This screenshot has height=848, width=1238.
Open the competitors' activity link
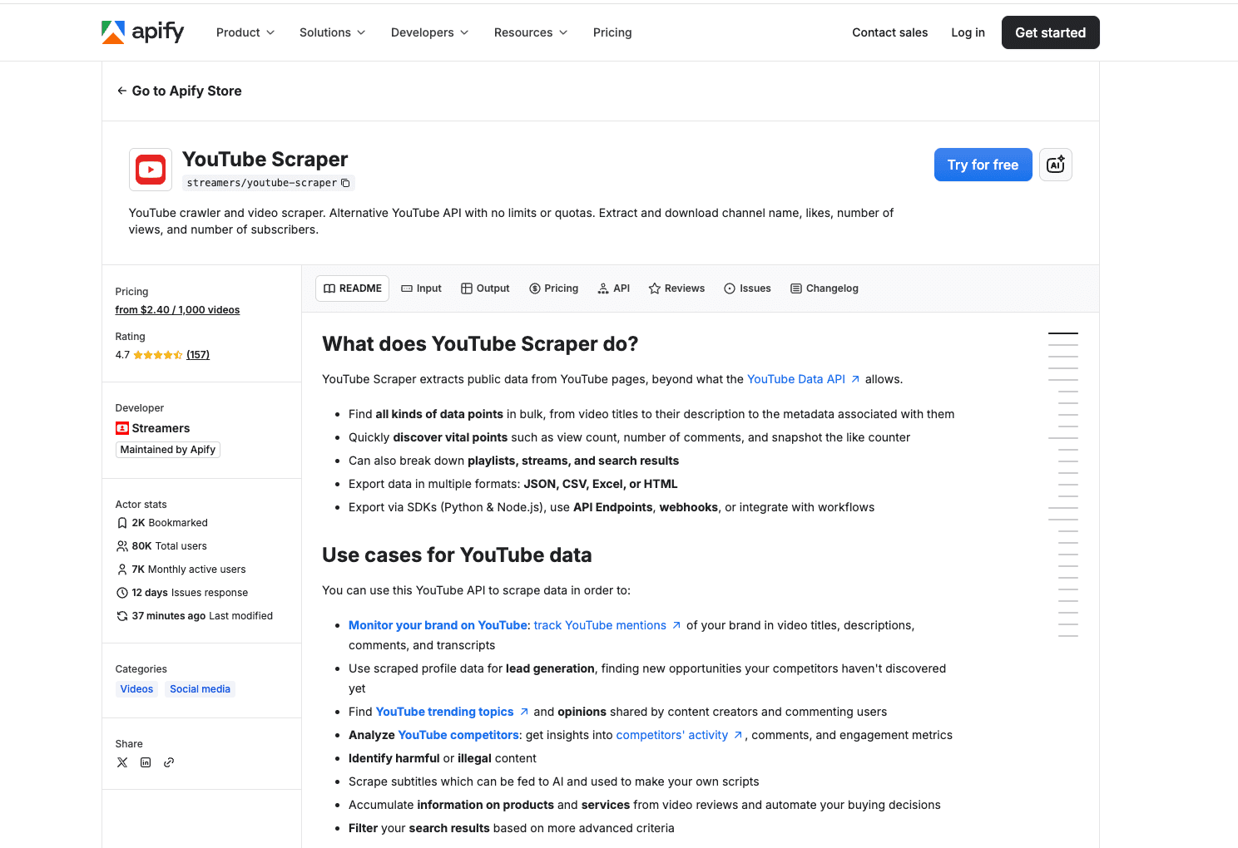pos(672,735)
